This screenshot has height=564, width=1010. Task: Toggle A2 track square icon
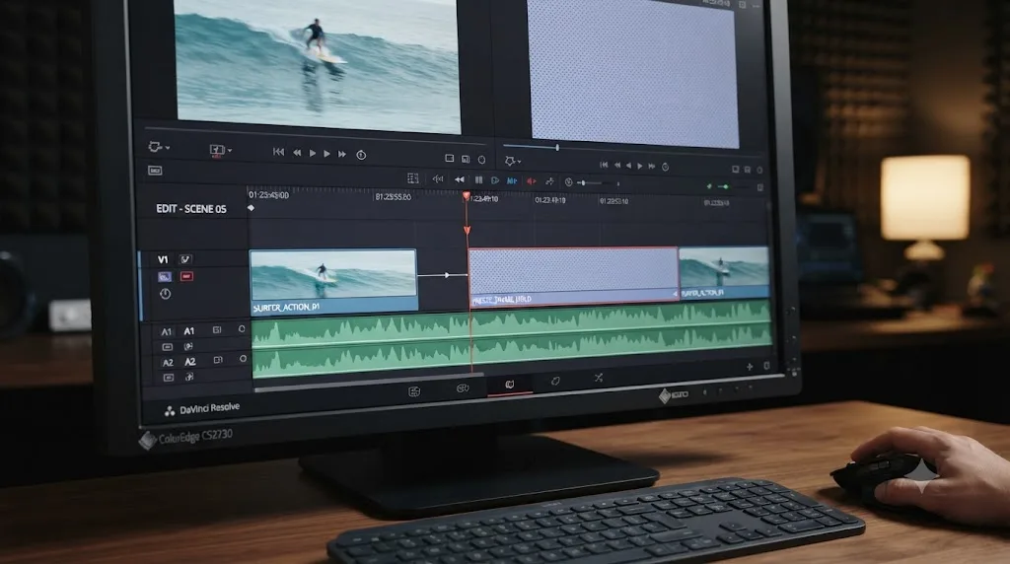218,360
